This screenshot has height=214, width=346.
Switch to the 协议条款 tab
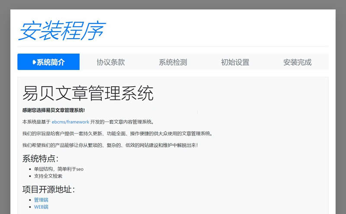click(111, 62)
